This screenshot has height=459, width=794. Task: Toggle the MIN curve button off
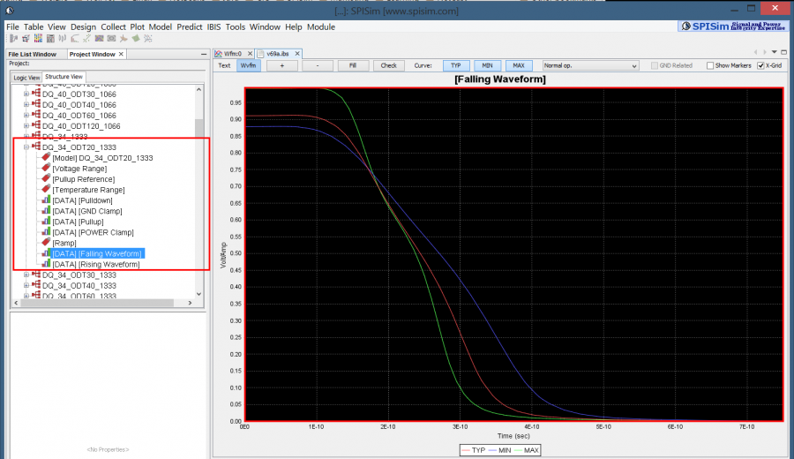(487, 65)
